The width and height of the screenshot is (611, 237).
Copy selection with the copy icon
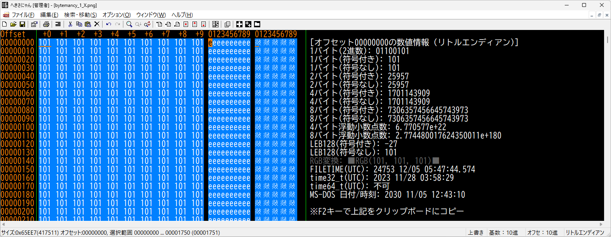pos(79,24)
